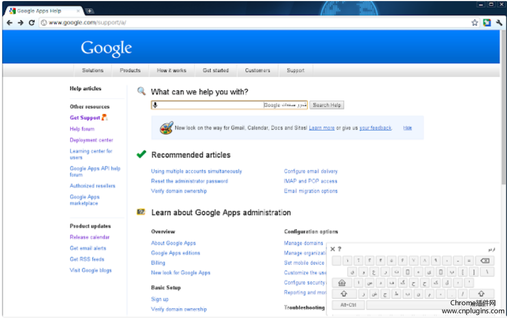This screenshot has height=318, width=507.
Task: Close the Google Apps Help tab
Action: (78, 11)
